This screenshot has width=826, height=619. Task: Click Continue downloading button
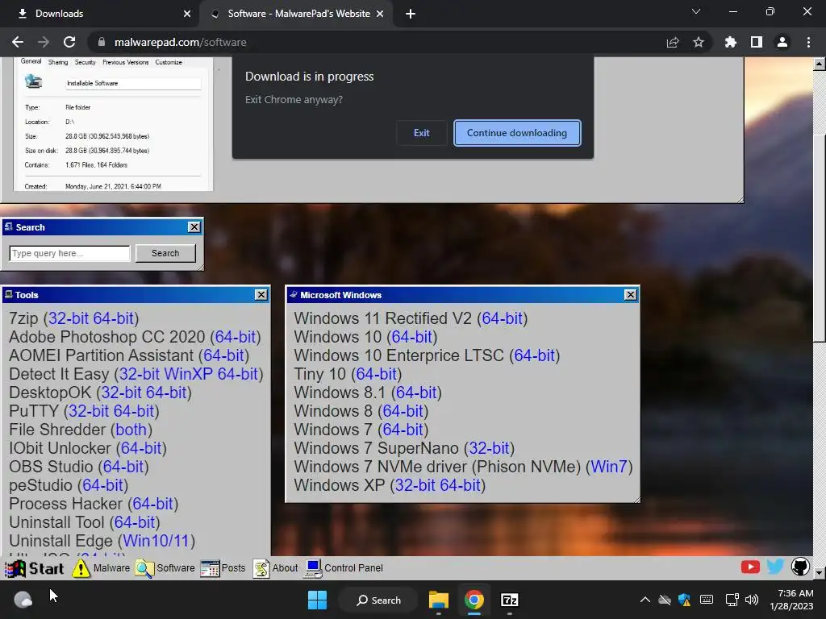tap(517, 133)
